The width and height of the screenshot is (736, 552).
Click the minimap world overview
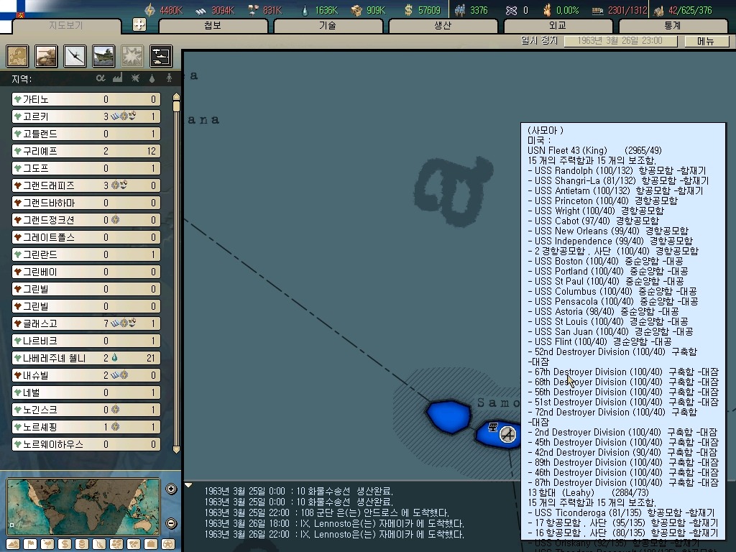pyautogui.click(x=83, y=507)
